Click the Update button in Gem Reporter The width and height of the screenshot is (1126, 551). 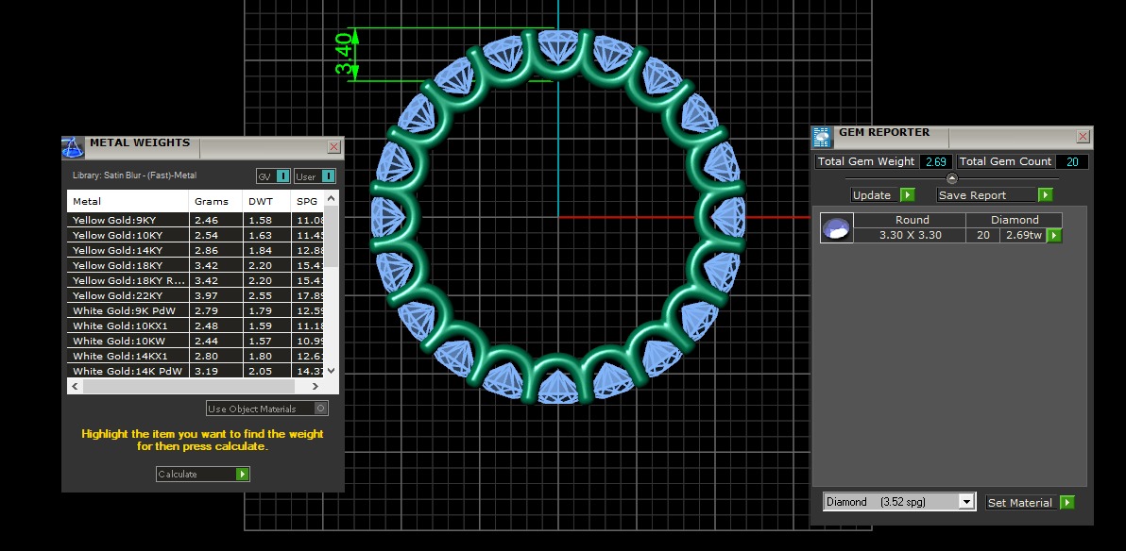pos(882,195)
